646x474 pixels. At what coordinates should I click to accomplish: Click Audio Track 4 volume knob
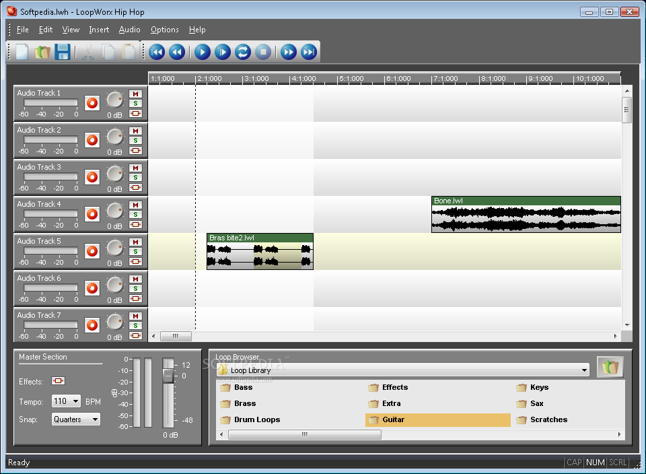(115, 211)
